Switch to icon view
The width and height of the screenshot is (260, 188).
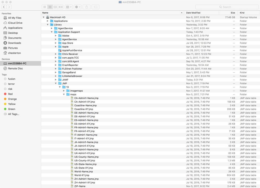[x=45, y=7]
